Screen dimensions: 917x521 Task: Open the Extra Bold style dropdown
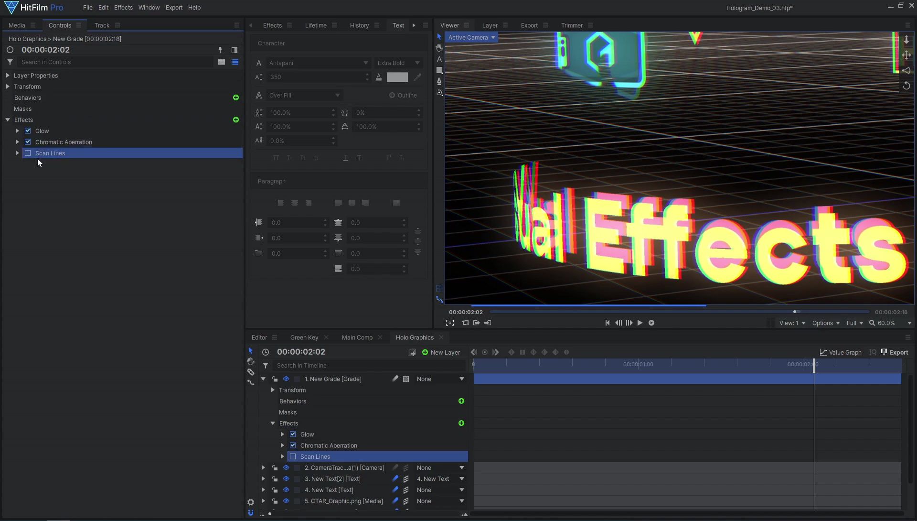pyautogui.click(x=398, y=63)
